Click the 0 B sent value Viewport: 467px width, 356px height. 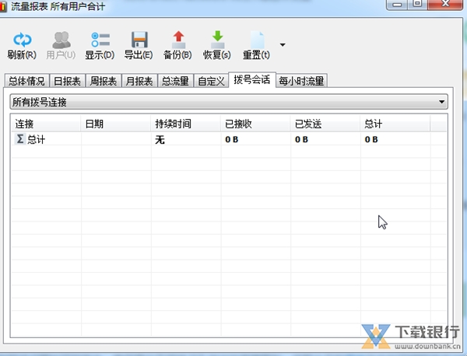click(x=301, y=139)
